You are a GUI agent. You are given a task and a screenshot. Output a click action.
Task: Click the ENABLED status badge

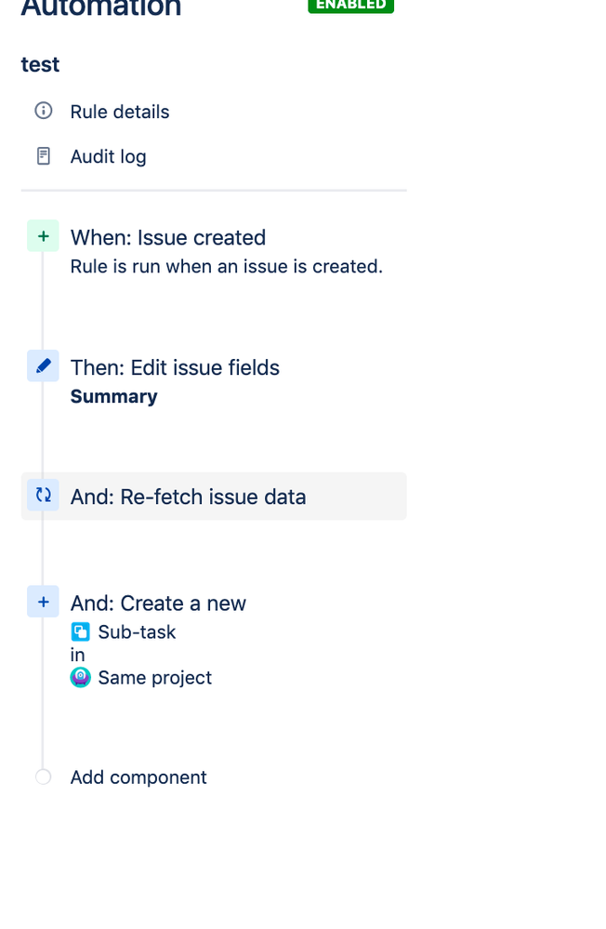point(350,5)
